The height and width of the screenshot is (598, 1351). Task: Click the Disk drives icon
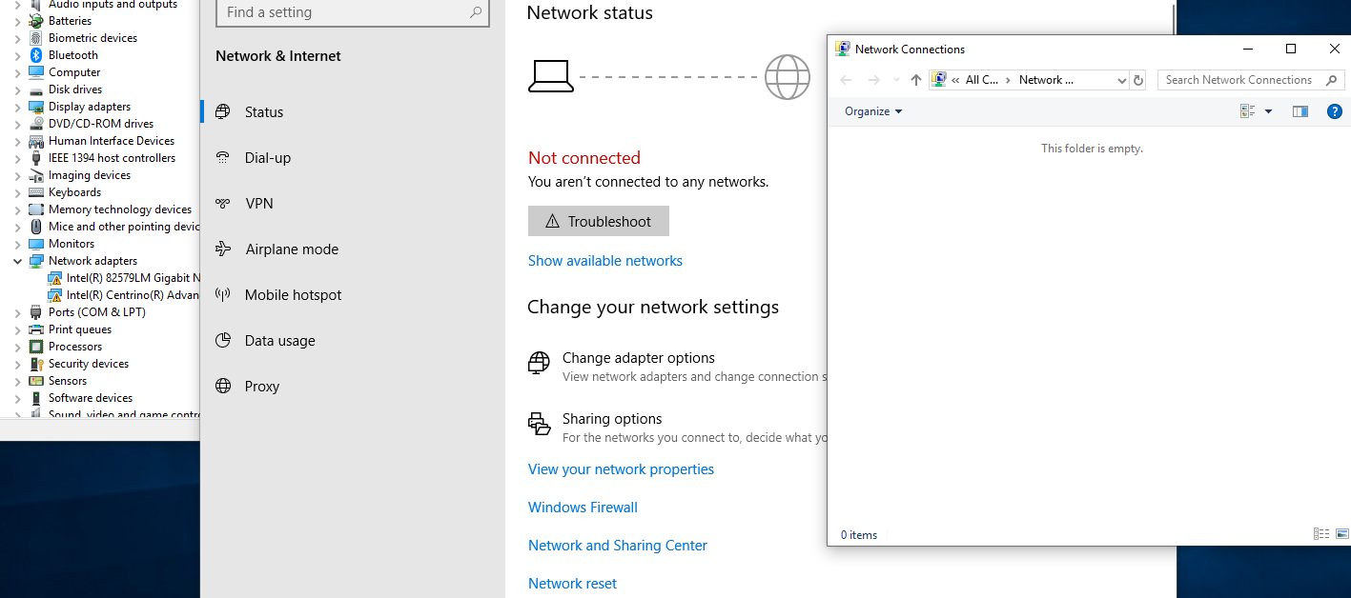36,90
